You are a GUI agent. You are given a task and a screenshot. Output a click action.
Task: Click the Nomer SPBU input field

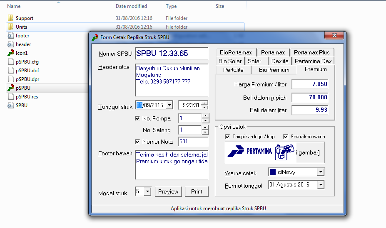coord(172,54)
